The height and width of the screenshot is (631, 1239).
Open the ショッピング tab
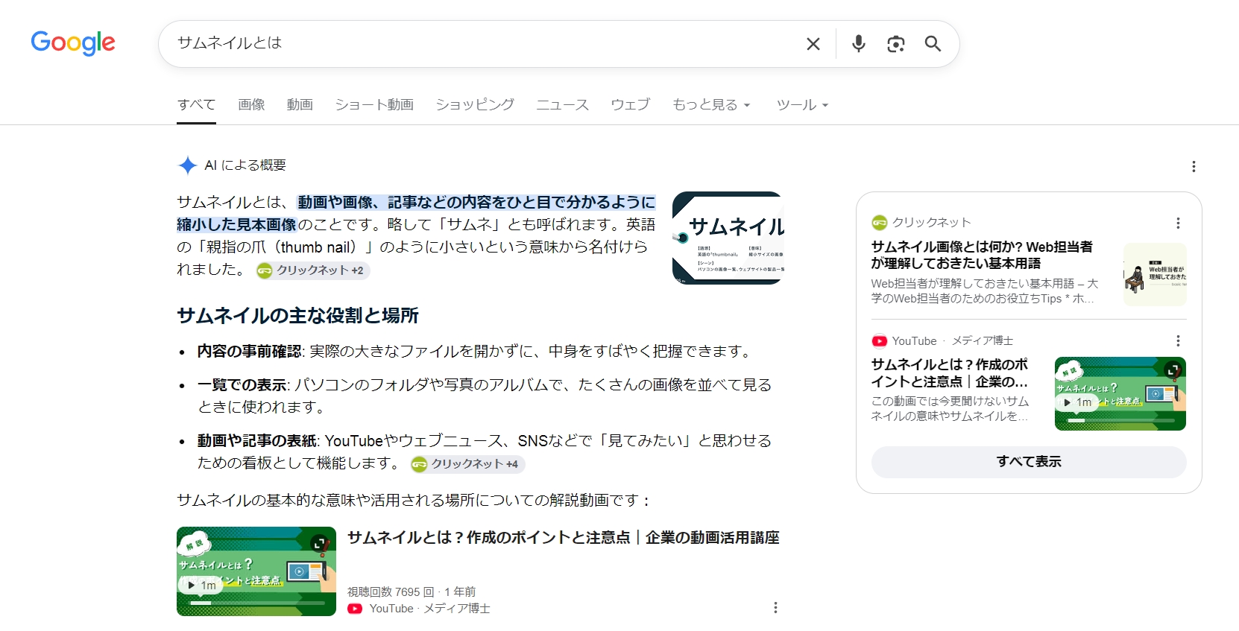[475, 105]
